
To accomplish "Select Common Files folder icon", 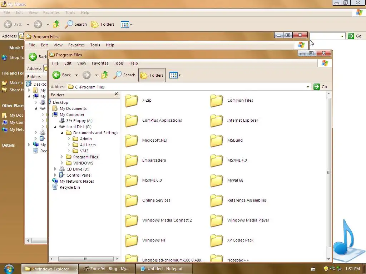I will click(216, 101).
